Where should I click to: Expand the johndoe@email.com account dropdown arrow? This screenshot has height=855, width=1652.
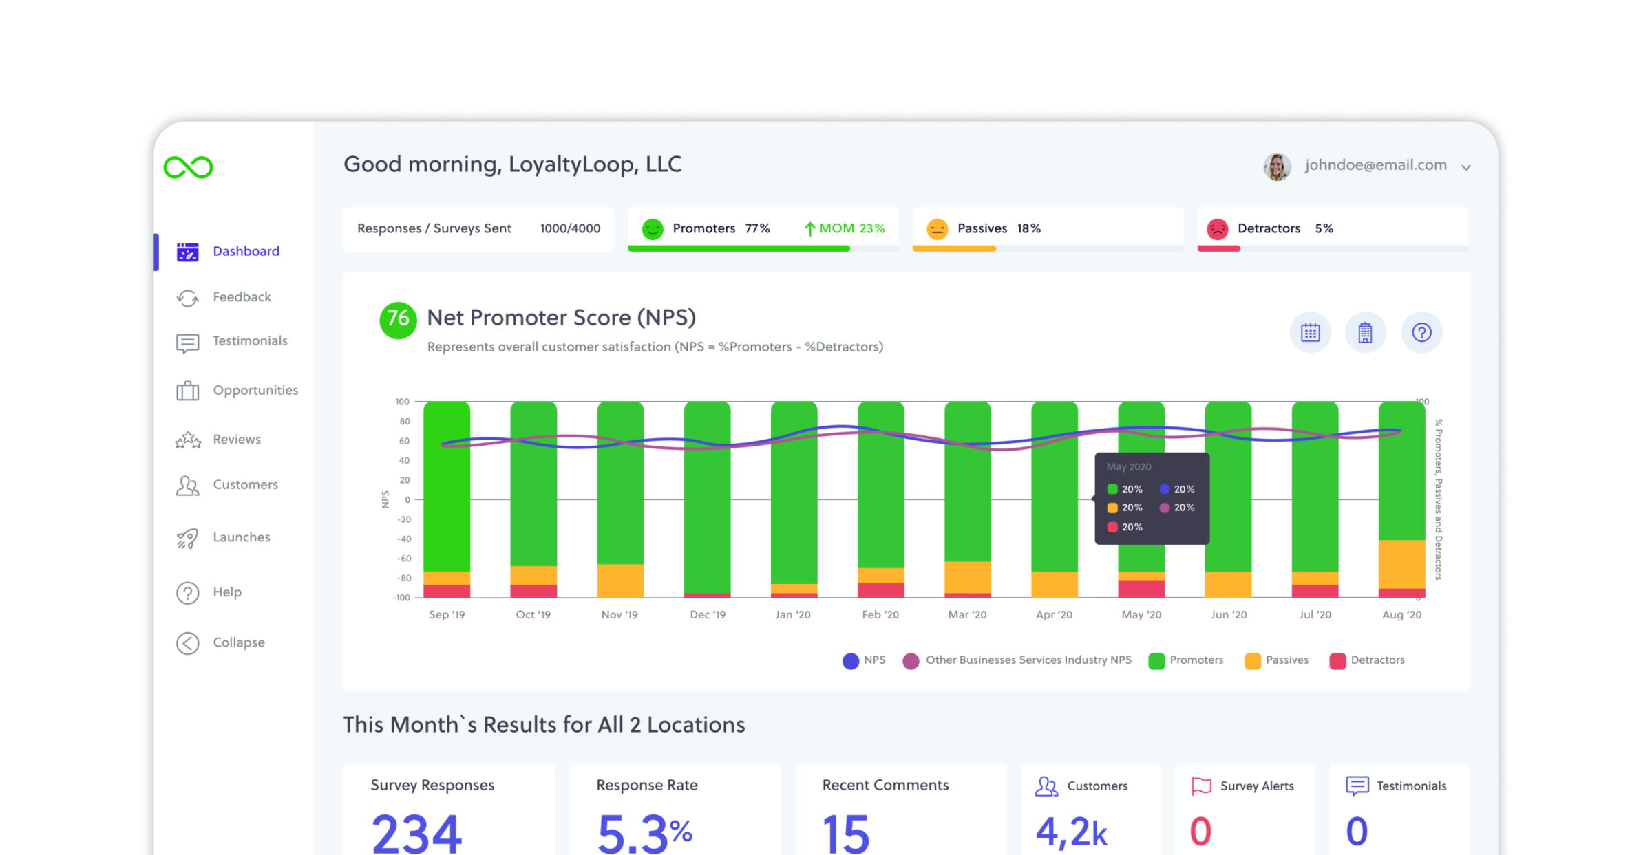coord(1466,167)
